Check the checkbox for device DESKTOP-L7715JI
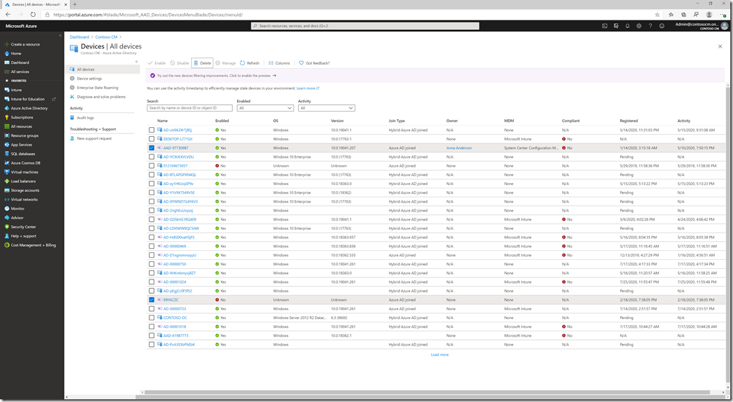This screenshot has height=402, width=733. coord(153,139)
